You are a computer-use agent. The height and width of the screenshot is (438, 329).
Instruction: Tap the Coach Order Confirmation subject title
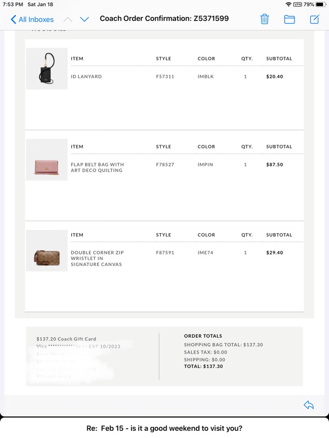pyautogui.click(x=164, y=19)
